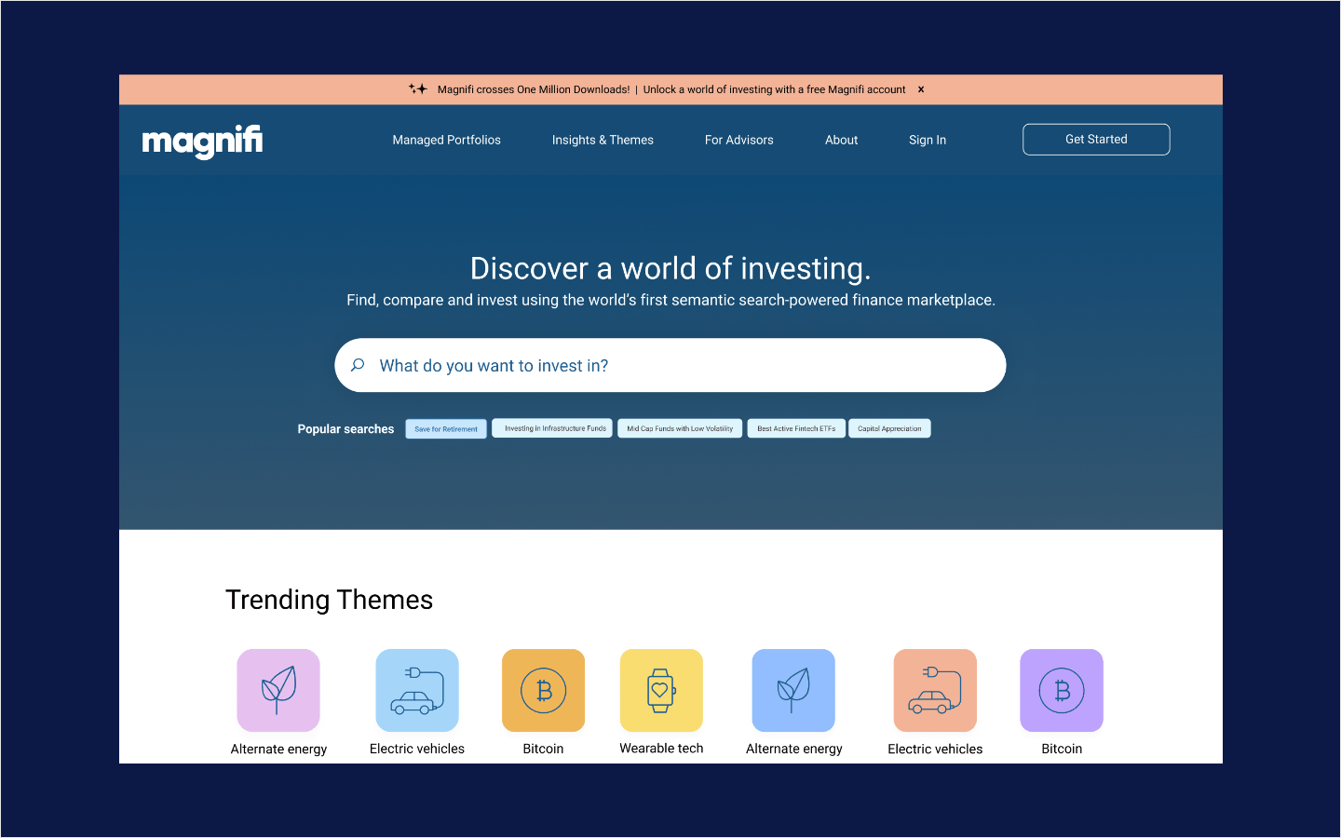The width and height of the screenshot is (1341, 838).
Task: Go to the For Advisors page
Action: tap(739, 140)
